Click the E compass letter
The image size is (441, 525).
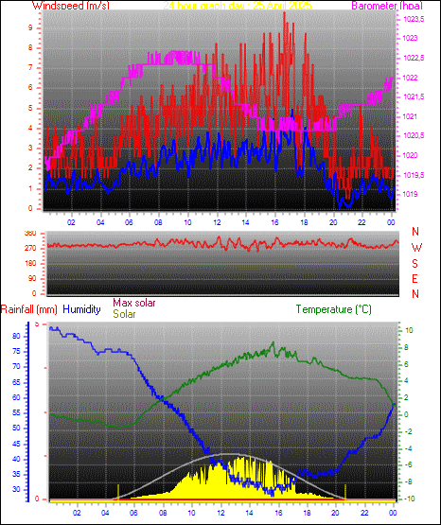click(x=415, y=279)
